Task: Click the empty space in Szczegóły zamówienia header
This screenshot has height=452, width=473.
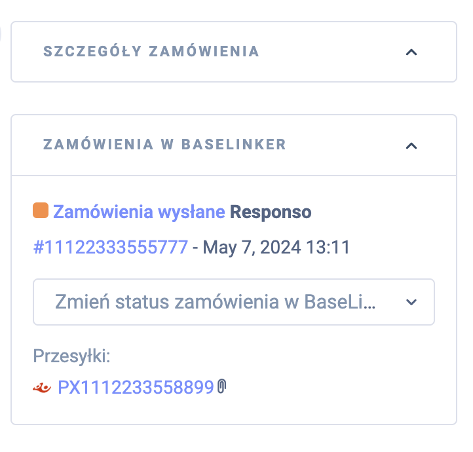Action: point(328,52)
